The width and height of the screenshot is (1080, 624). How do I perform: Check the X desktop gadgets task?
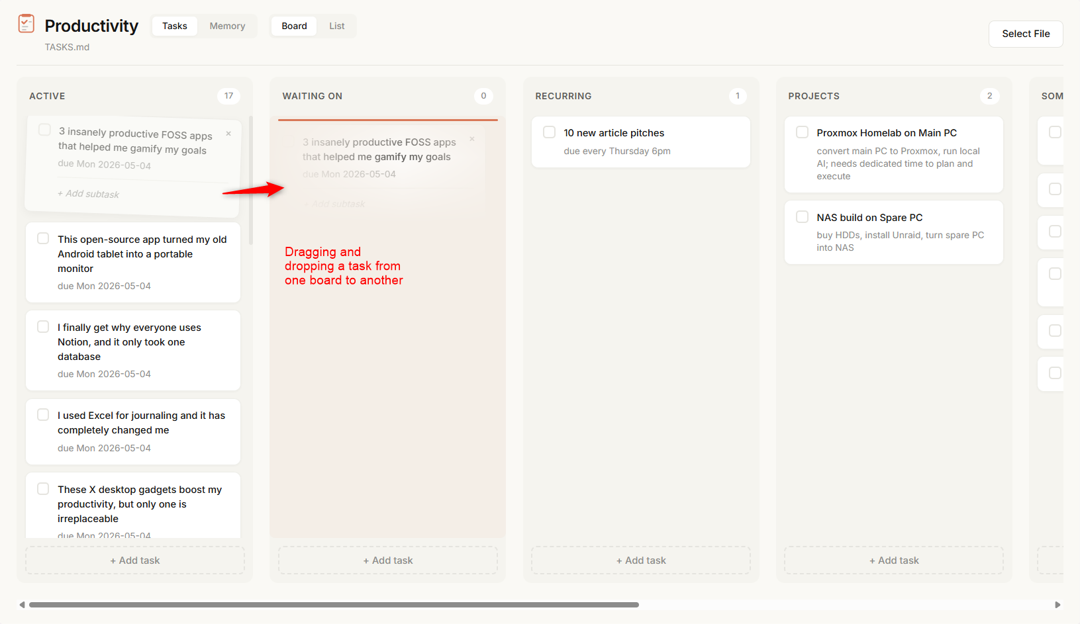coord(43,488)
